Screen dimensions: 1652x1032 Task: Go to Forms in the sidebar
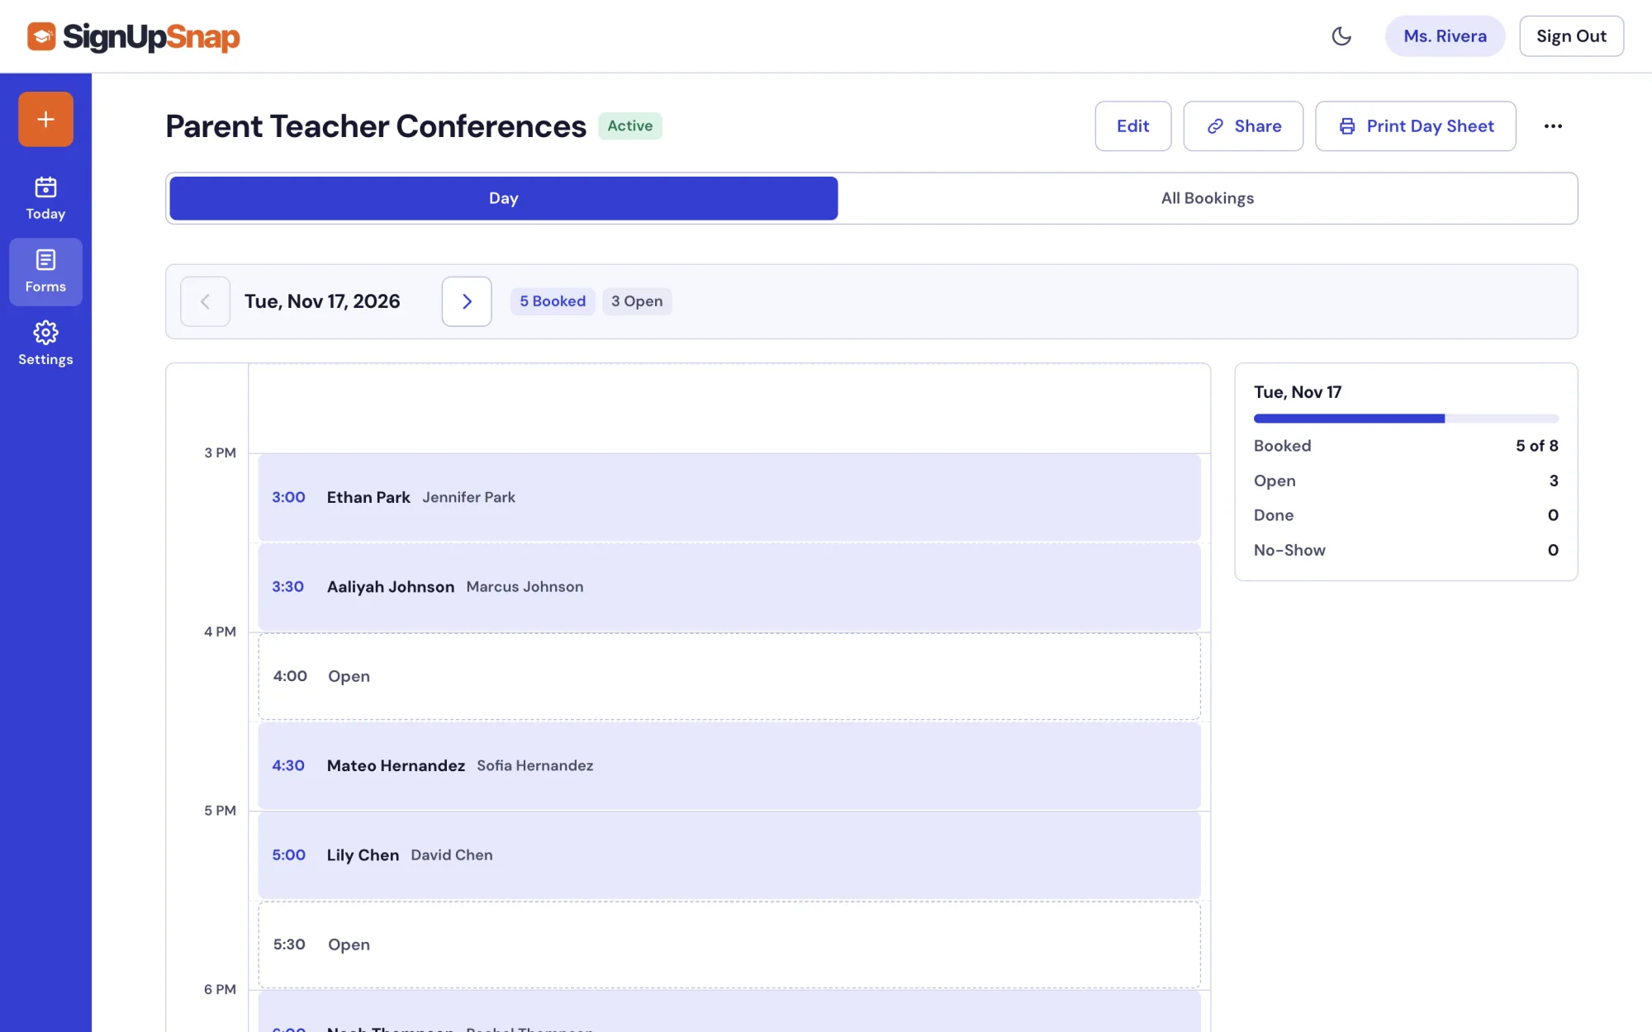[45, 272]
